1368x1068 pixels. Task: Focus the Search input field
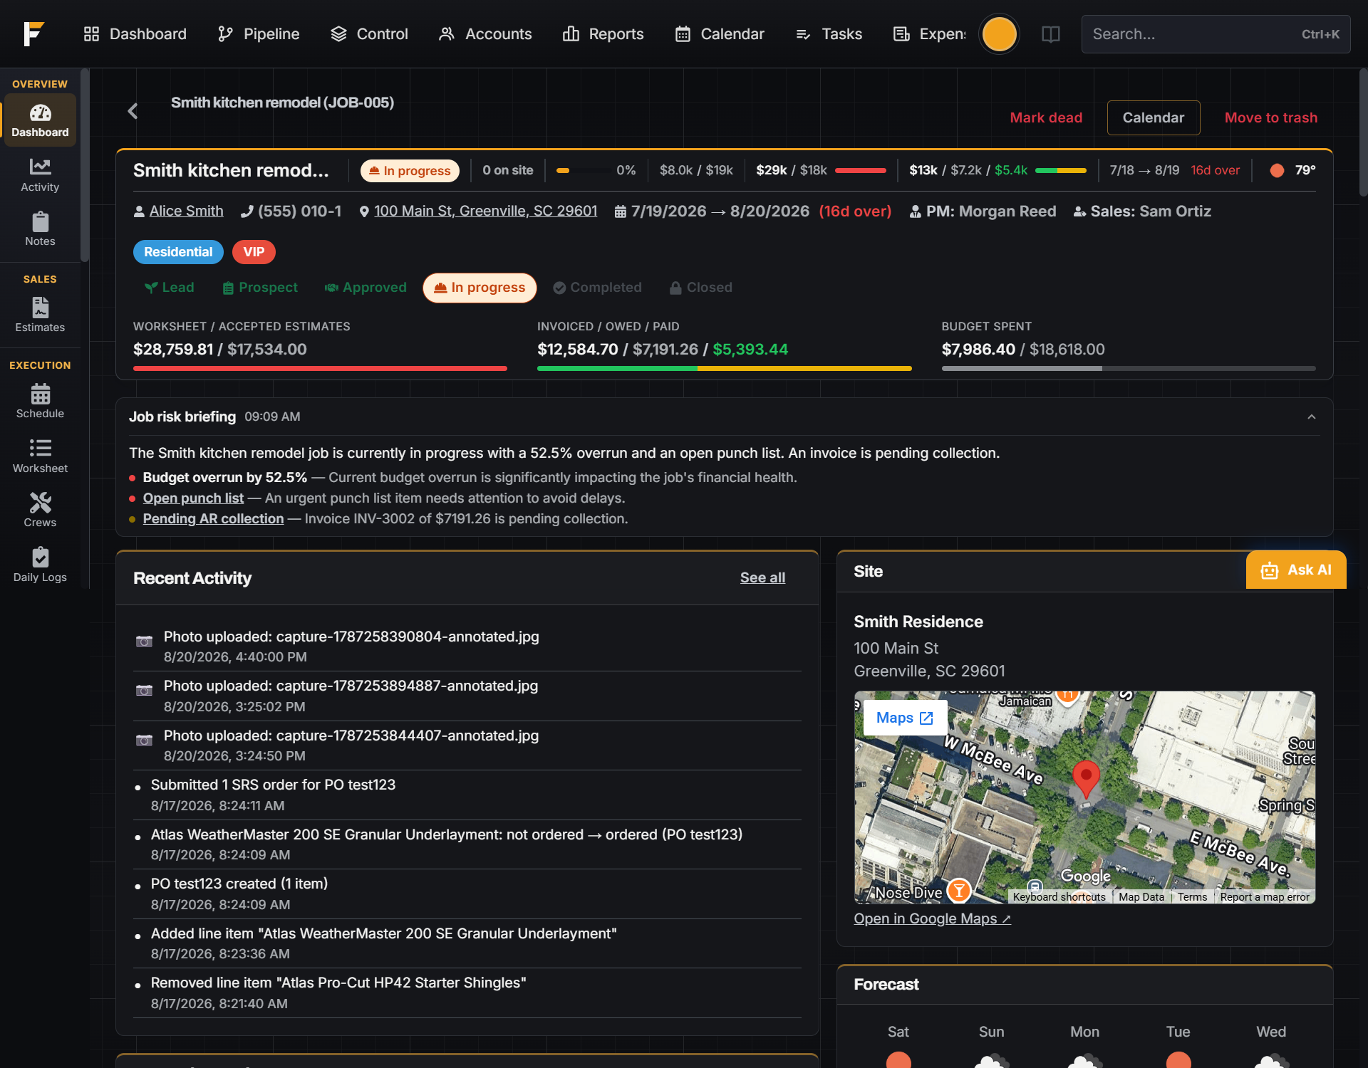pos(1216,34)
